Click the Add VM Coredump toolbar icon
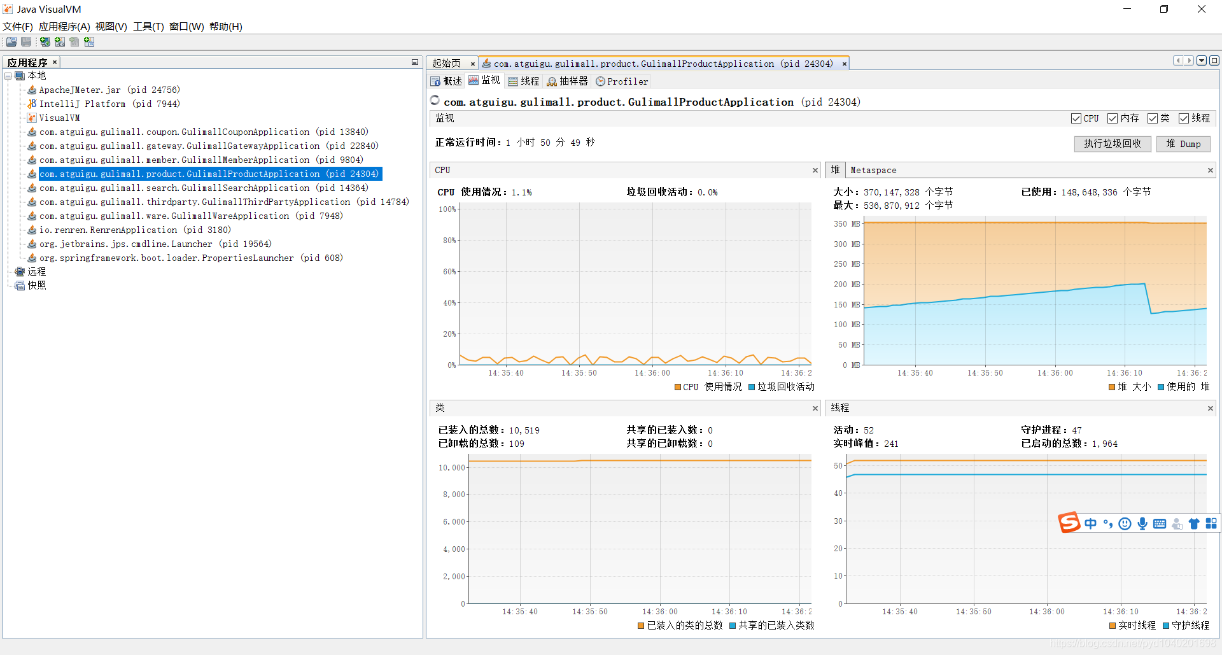1222x655 pixels. (89, 42)
